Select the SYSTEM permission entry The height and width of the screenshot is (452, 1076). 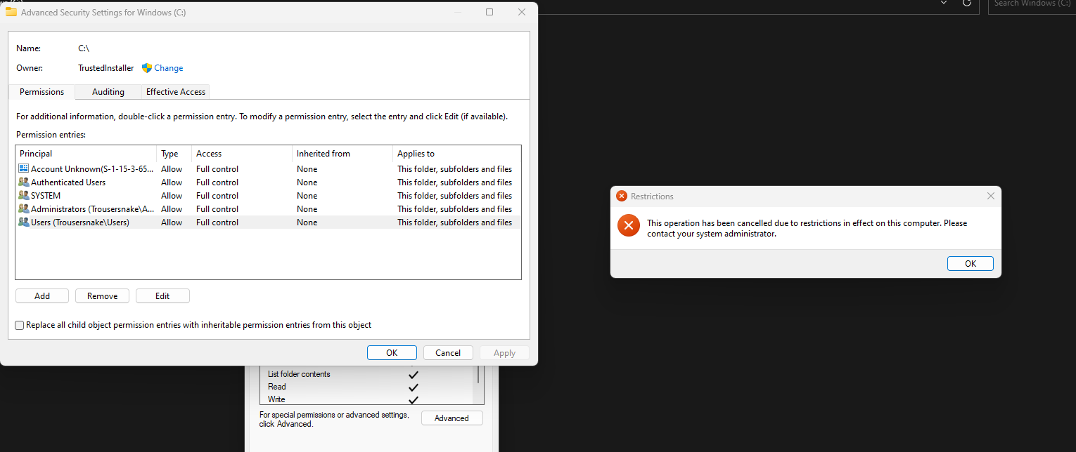(x=268, y=196)
